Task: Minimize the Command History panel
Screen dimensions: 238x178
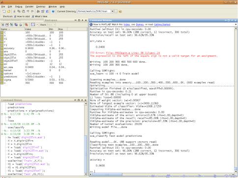Action: pyautogui.click(x=75, y=100)
